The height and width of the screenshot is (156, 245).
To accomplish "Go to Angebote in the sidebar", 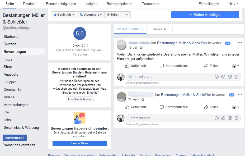I will coord(11,75).
